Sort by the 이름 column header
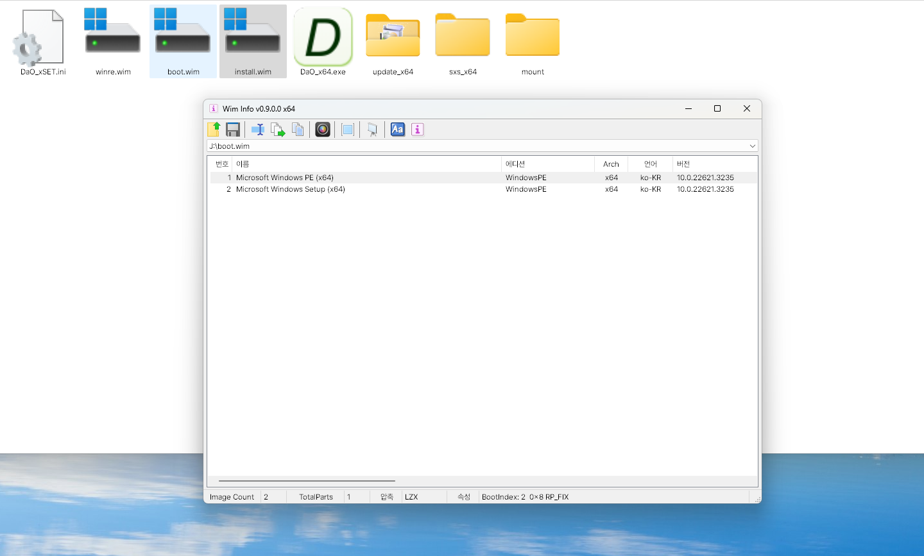This screenshot has width=924, height=556. [x=366, y=164]
